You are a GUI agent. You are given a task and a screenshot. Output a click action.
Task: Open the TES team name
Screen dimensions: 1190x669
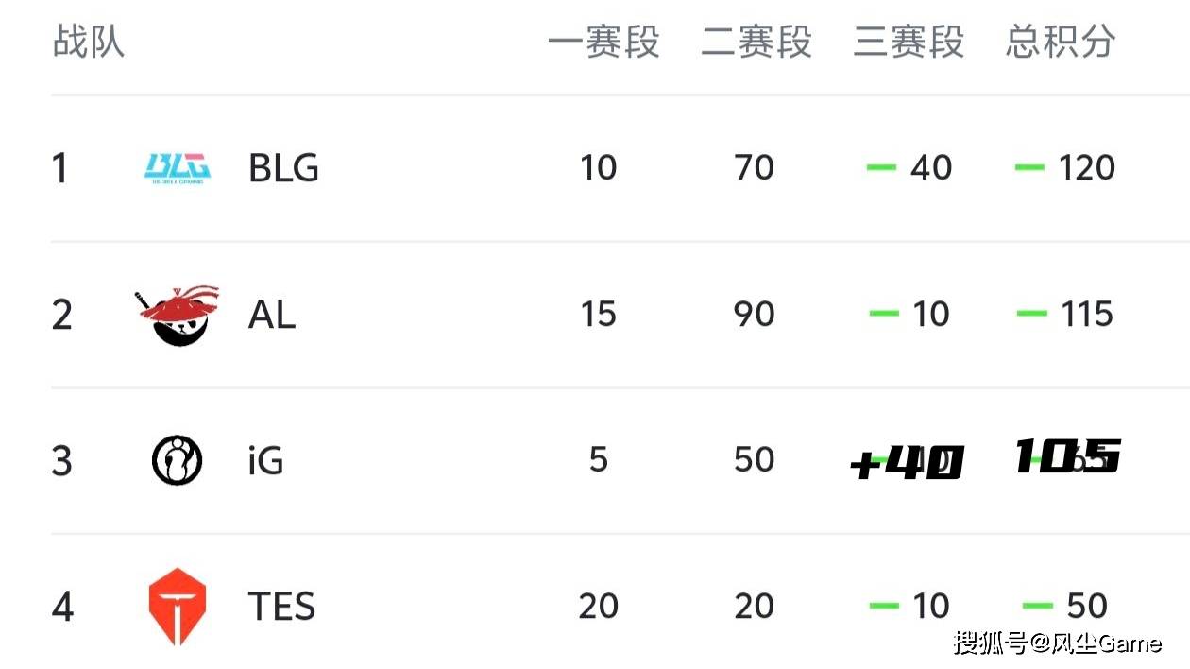(x=281, y=607)
